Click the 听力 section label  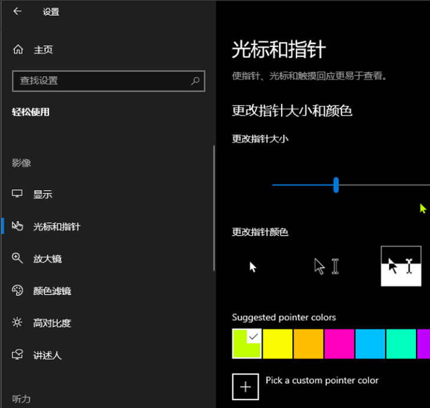(x=21, y=399)
